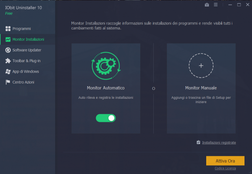Click the Software Updater refresh icon

(8, 50)
